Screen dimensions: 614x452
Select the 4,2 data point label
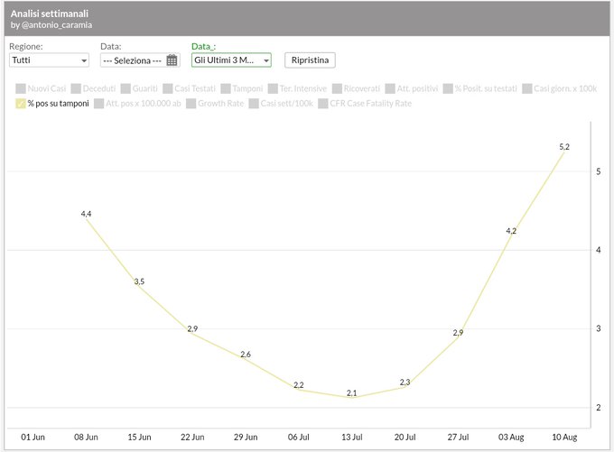coord(511,231)
